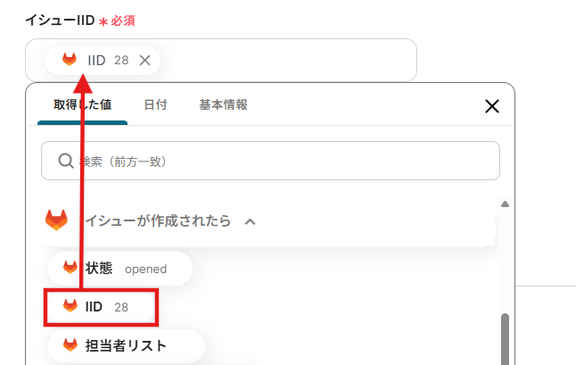Click GitLab icon in 状態 opened chip

[70, 268]
